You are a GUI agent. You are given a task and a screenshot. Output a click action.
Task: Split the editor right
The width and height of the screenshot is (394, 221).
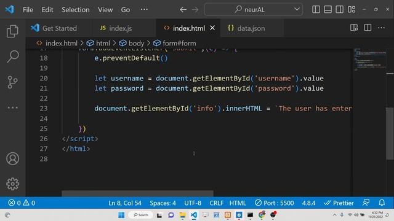[x=368, y=28]
